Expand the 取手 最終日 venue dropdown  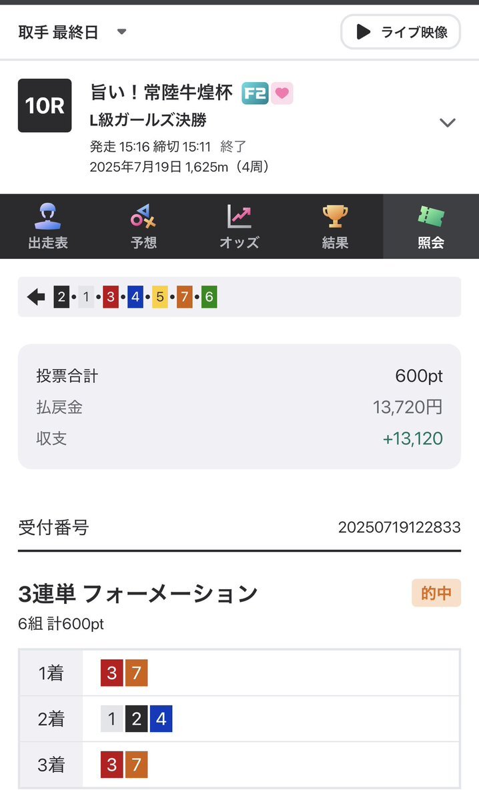[x=72, y=32]
